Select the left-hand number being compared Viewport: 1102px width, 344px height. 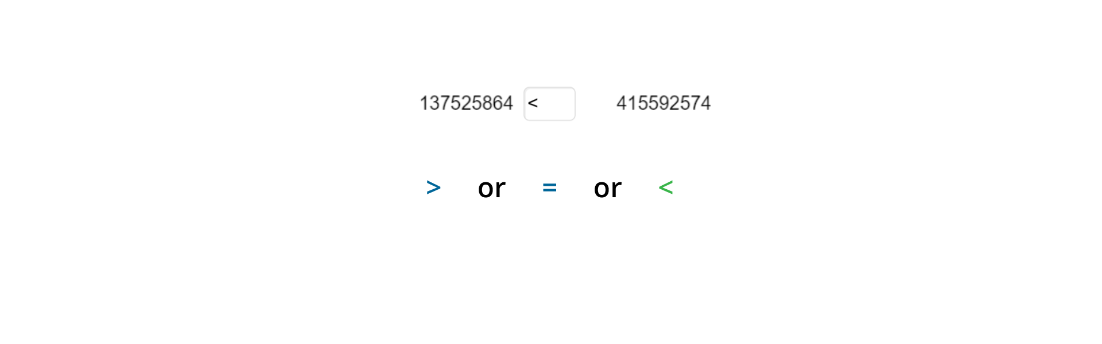point(466,103)
